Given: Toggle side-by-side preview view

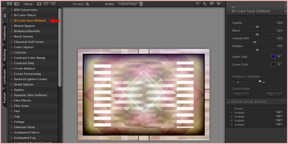Looking at the screenshot, I should click(x=53, y=4).
